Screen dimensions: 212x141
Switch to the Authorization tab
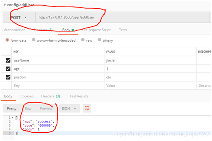15,30
